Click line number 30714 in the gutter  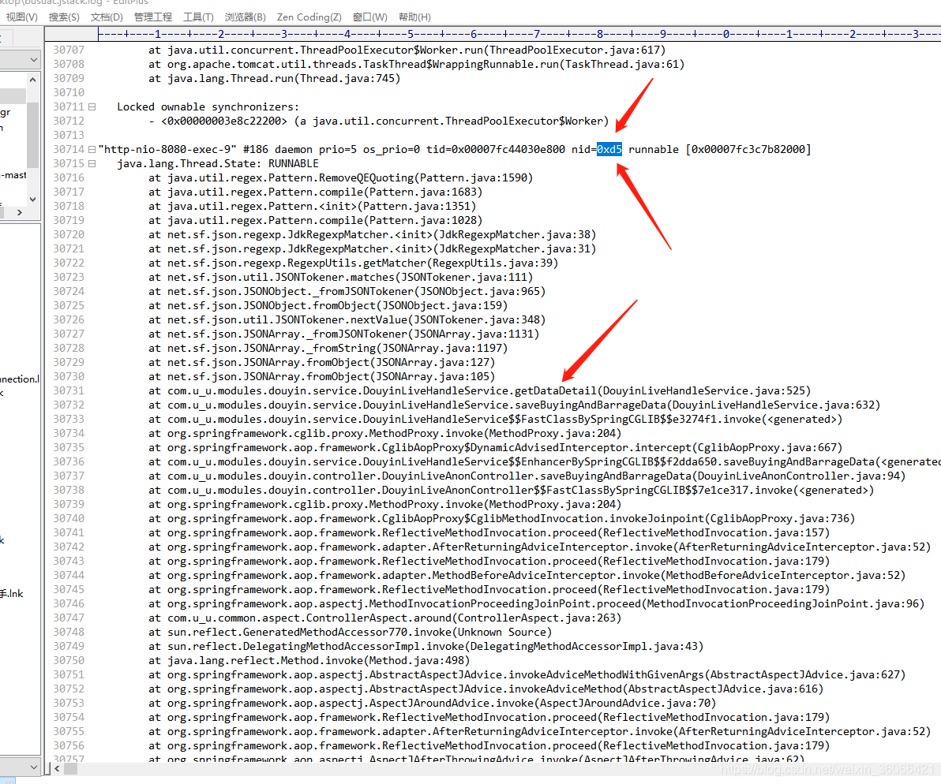point(69,149)
